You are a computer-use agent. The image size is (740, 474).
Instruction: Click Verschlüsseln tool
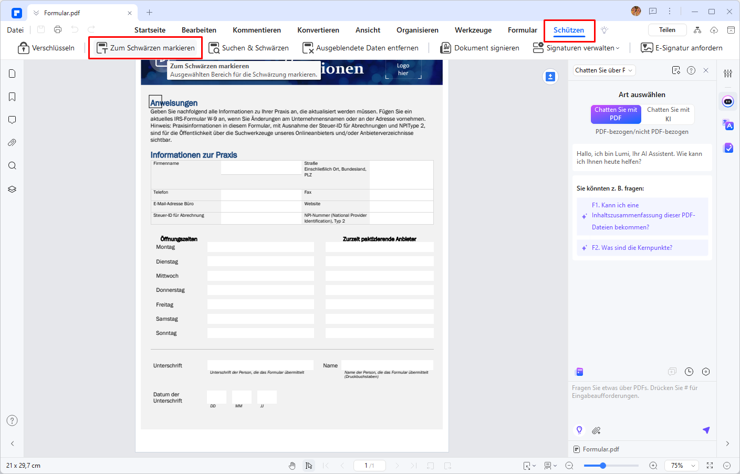(x=46, y=48)
